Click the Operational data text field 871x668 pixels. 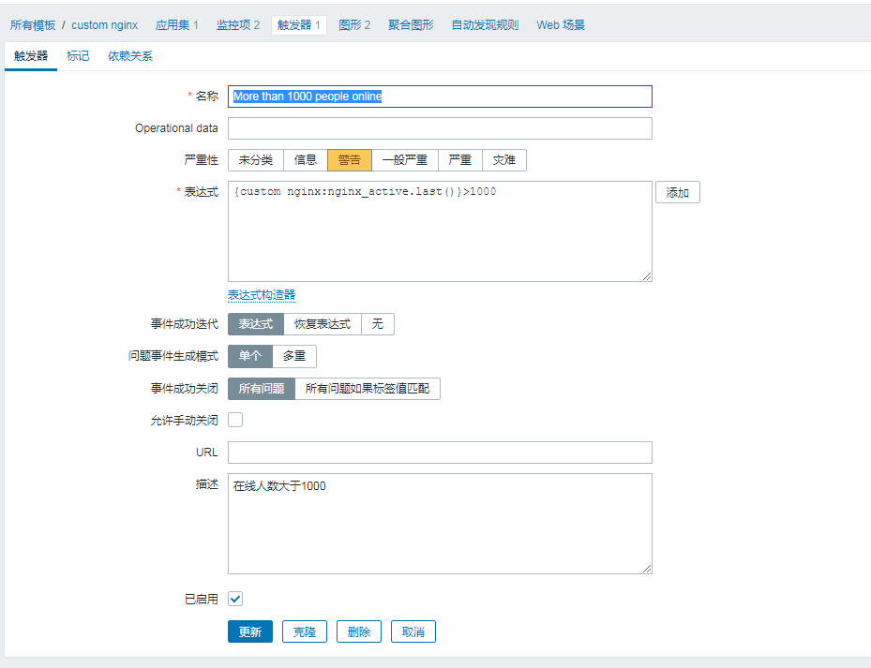(x=440, y=128)
